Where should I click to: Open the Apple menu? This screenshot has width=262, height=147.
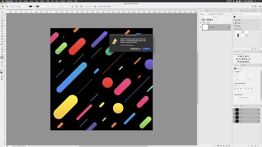(x=3, y=1)
